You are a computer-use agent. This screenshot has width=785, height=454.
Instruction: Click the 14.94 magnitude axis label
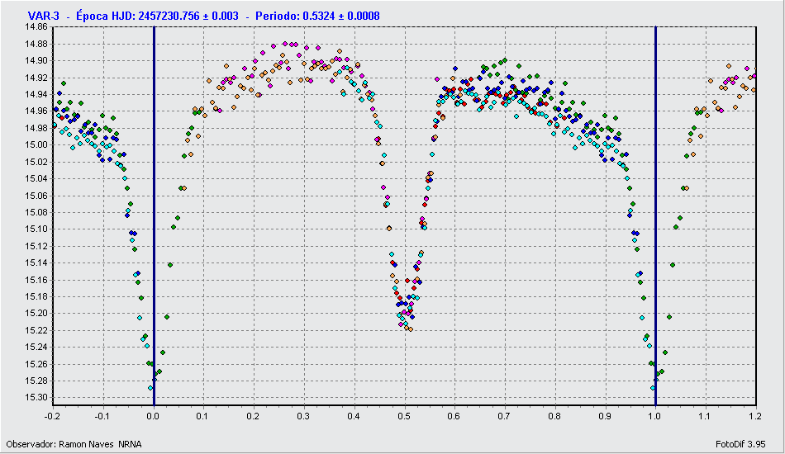36,94
